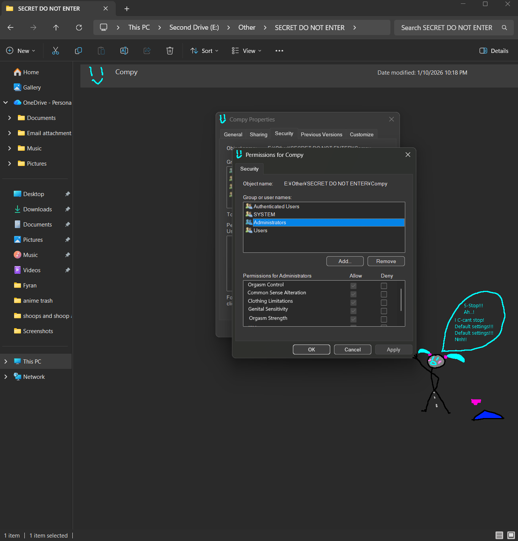Collapse the OneDrive - Personal tree node

(x=6, y=102)
